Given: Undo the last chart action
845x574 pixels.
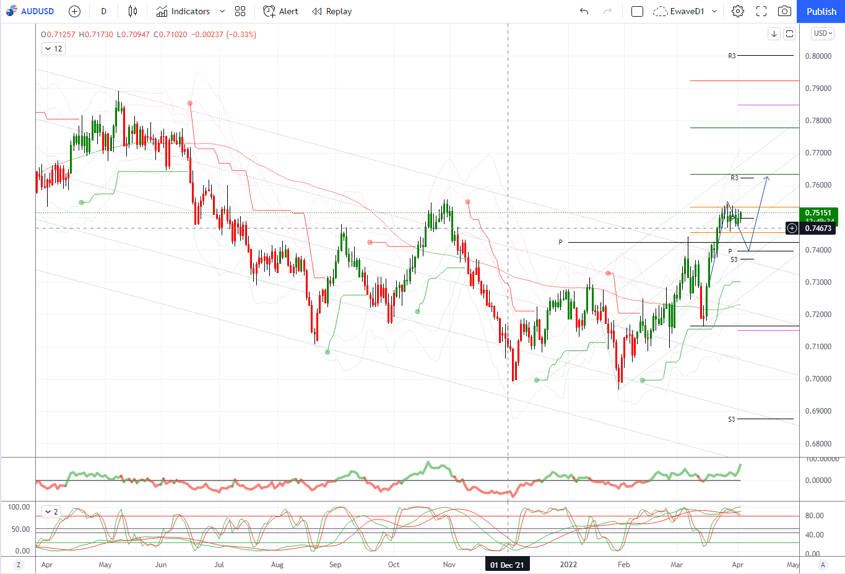Looking at the screenshot, I should [x=584, y=11].
